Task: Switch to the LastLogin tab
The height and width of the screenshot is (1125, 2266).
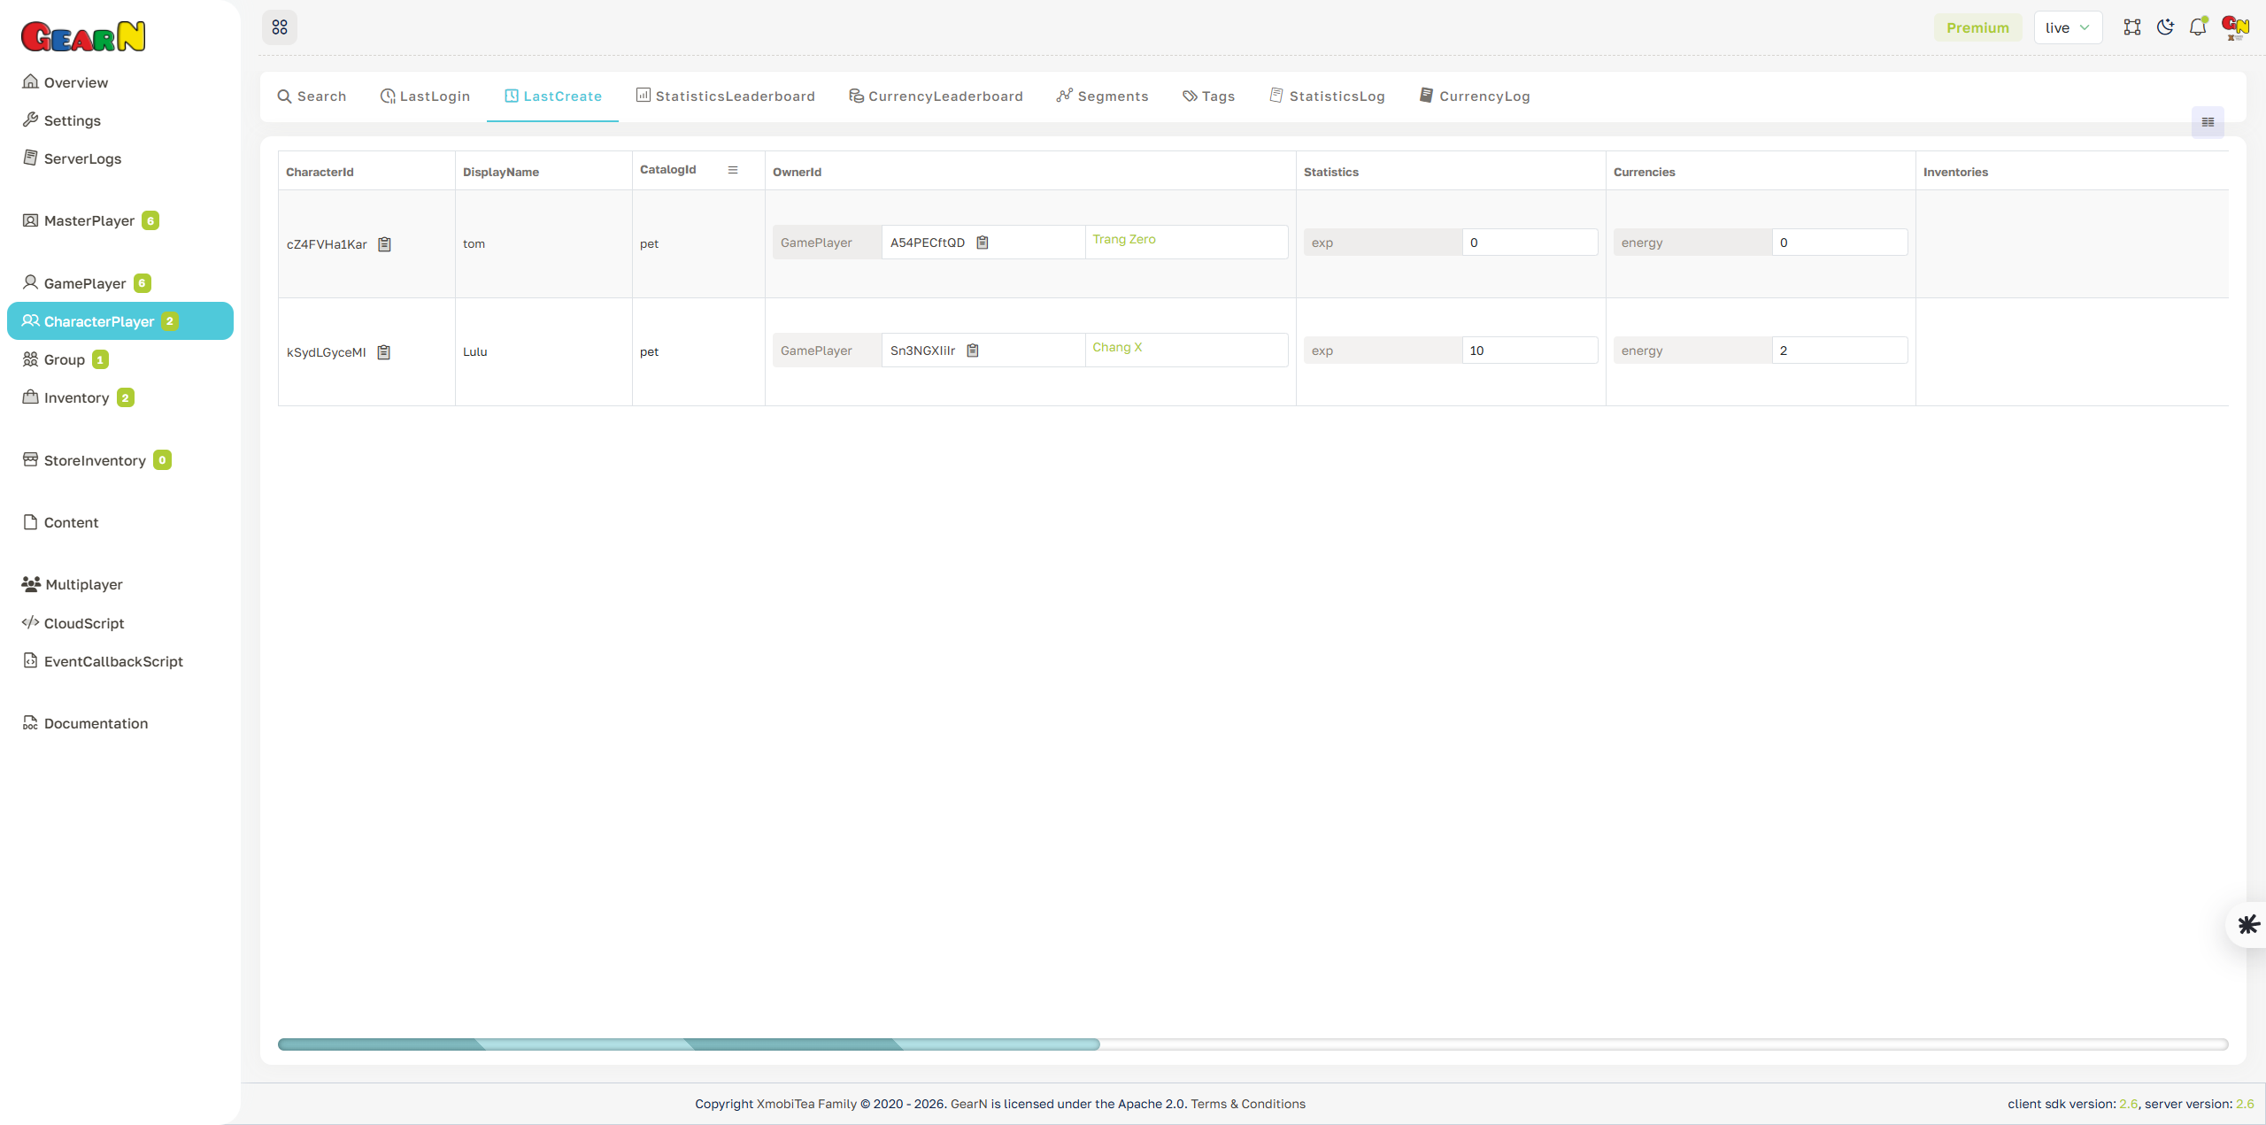Action: (425, 96)
